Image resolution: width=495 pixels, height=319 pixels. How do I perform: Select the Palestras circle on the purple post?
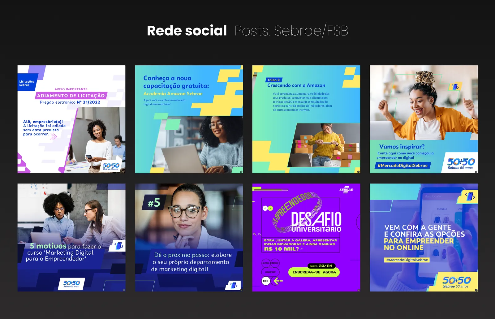pyautogui.click(x=266, y=263)
